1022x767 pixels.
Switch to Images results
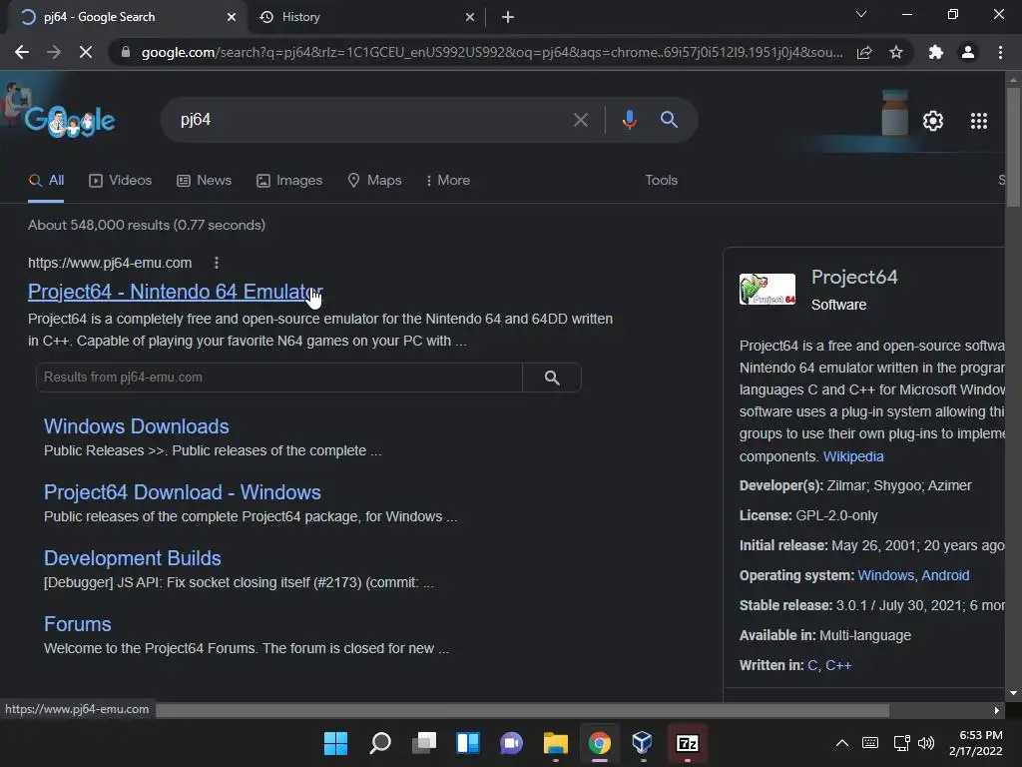(289, 181)
